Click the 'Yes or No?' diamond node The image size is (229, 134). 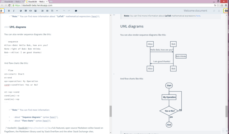tap(169, 111)
